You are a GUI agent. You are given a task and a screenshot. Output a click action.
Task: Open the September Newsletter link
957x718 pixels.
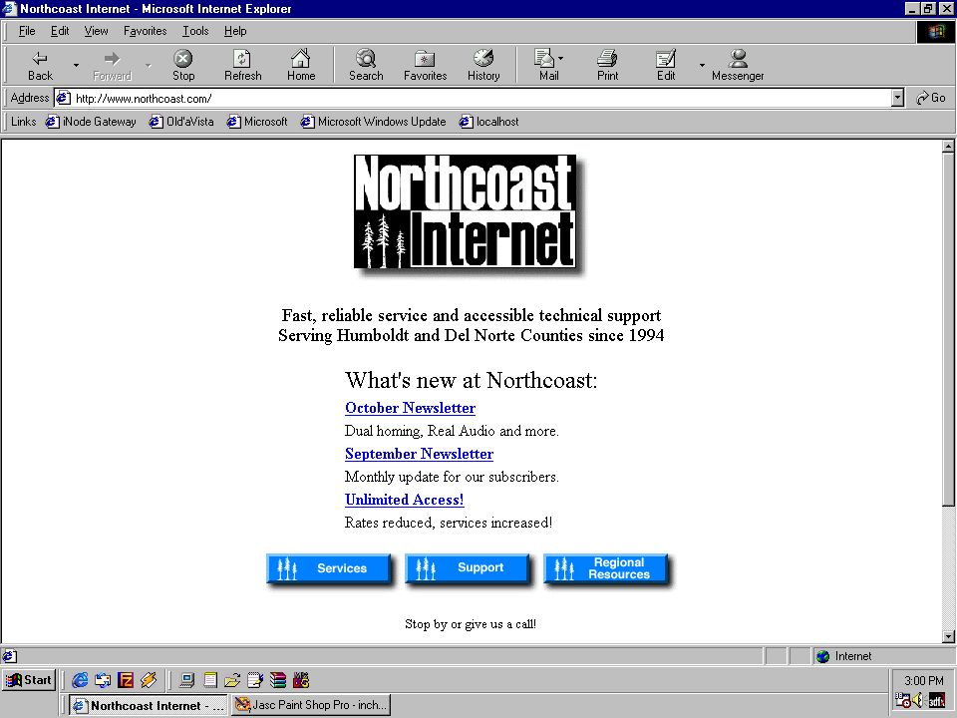click(420, 454)
